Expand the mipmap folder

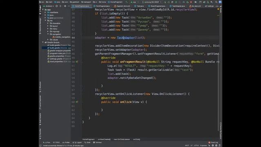click(x=48, y=31)
